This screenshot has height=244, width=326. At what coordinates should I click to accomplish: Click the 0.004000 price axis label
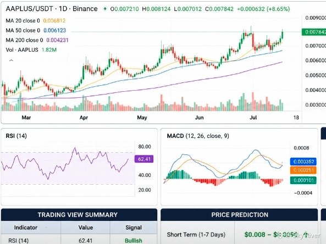tap(316, 90)
